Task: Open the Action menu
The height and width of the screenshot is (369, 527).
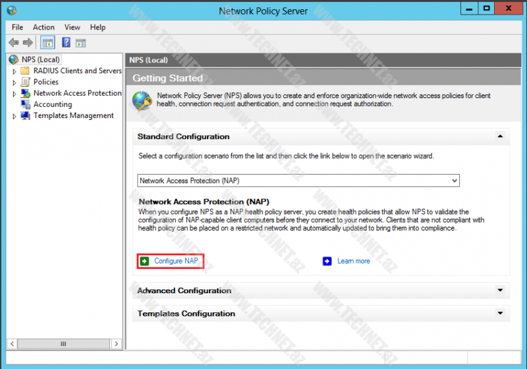Action: tap(43, 27)
